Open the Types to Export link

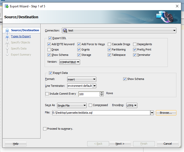coord(21,37)
